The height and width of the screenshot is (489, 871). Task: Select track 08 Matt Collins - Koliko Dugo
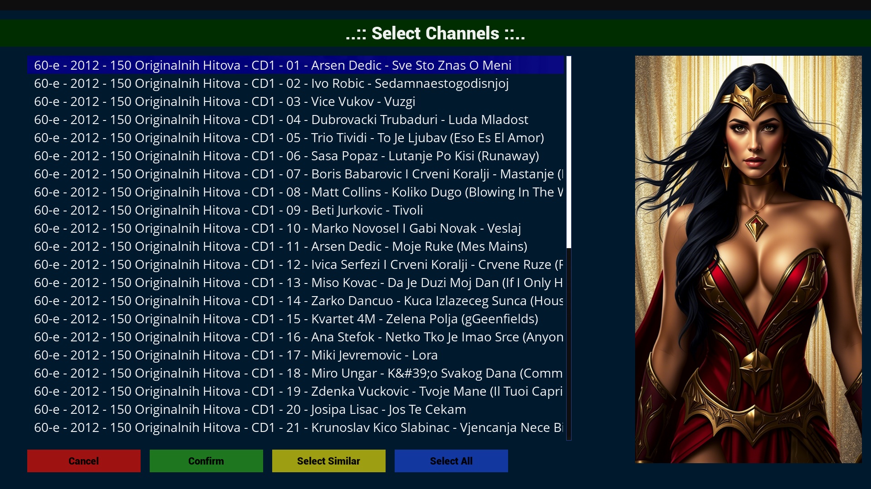pos(295,192)
